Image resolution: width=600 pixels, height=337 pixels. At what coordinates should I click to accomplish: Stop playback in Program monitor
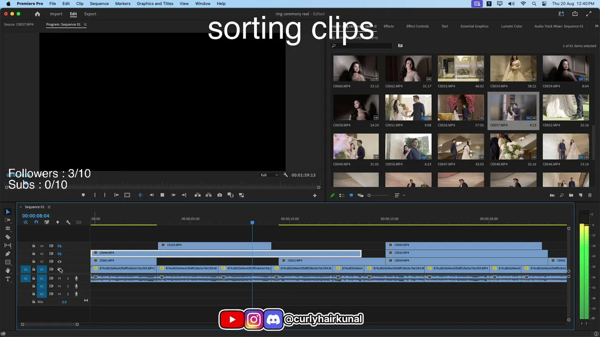pyautogui.click(x=162, y=195)
